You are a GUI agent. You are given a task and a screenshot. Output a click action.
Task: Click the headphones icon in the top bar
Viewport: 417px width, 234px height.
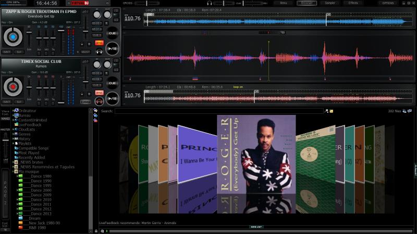pos(210,3)
